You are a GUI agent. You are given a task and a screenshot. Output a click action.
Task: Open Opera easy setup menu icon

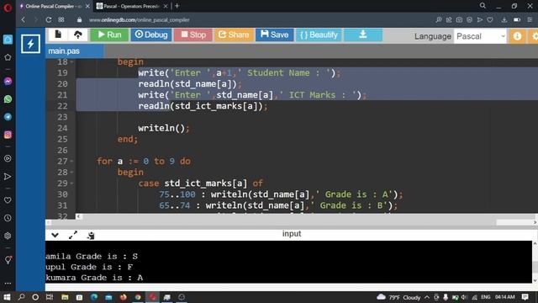click(530, 20)
